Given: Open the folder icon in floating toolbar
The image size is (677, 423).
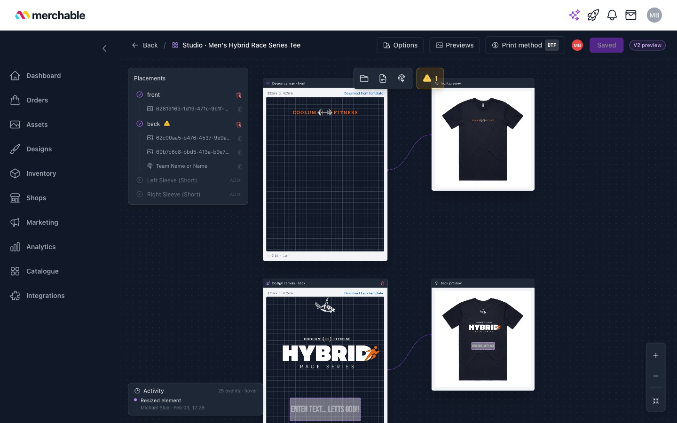Looking at the screenshot, I should point(364,78).
